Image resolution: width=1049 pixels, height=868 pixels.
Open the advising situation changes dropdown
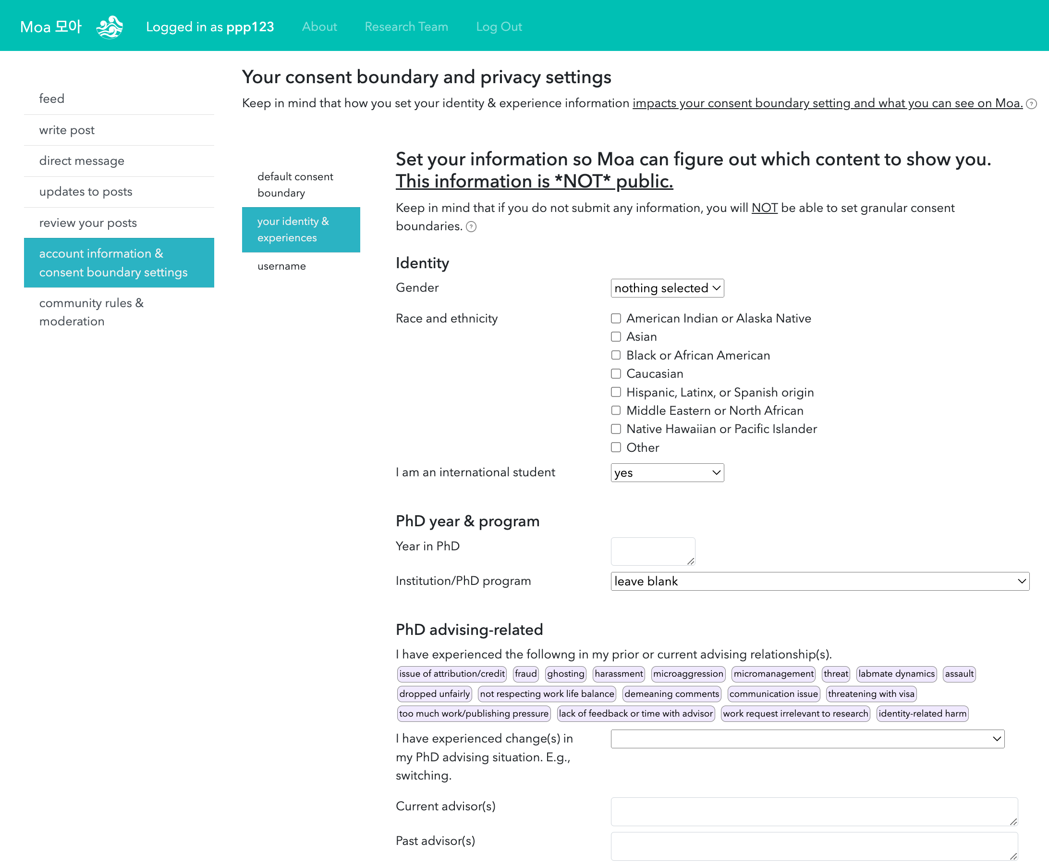(807, 739)
